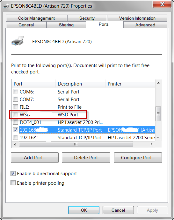Click the horizontal scroll left arrow

coord(15,144)
